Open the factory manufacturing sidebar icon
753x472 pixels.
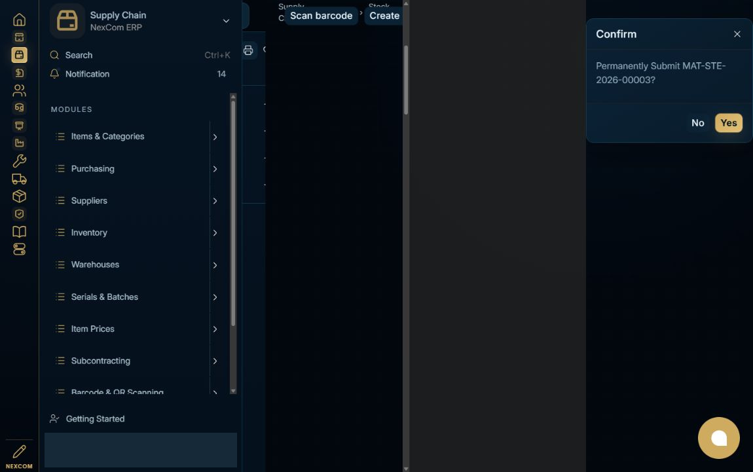pyautogui.click(x=19, y=143)
